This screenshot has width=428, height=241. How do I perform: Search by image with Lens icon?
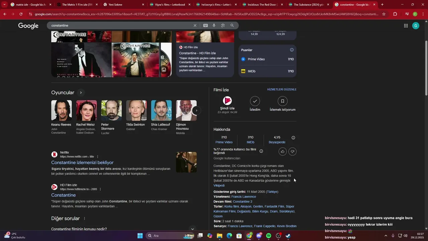[223, 25]
